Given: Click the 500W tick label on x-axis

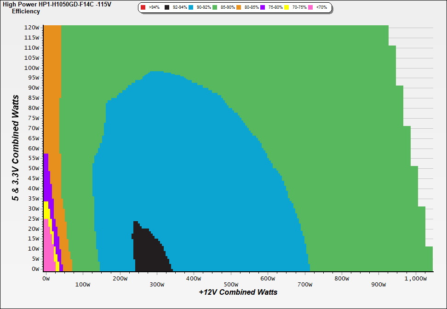Looking at the screenshot, I should pyautogui.click(x=231, y=279).
